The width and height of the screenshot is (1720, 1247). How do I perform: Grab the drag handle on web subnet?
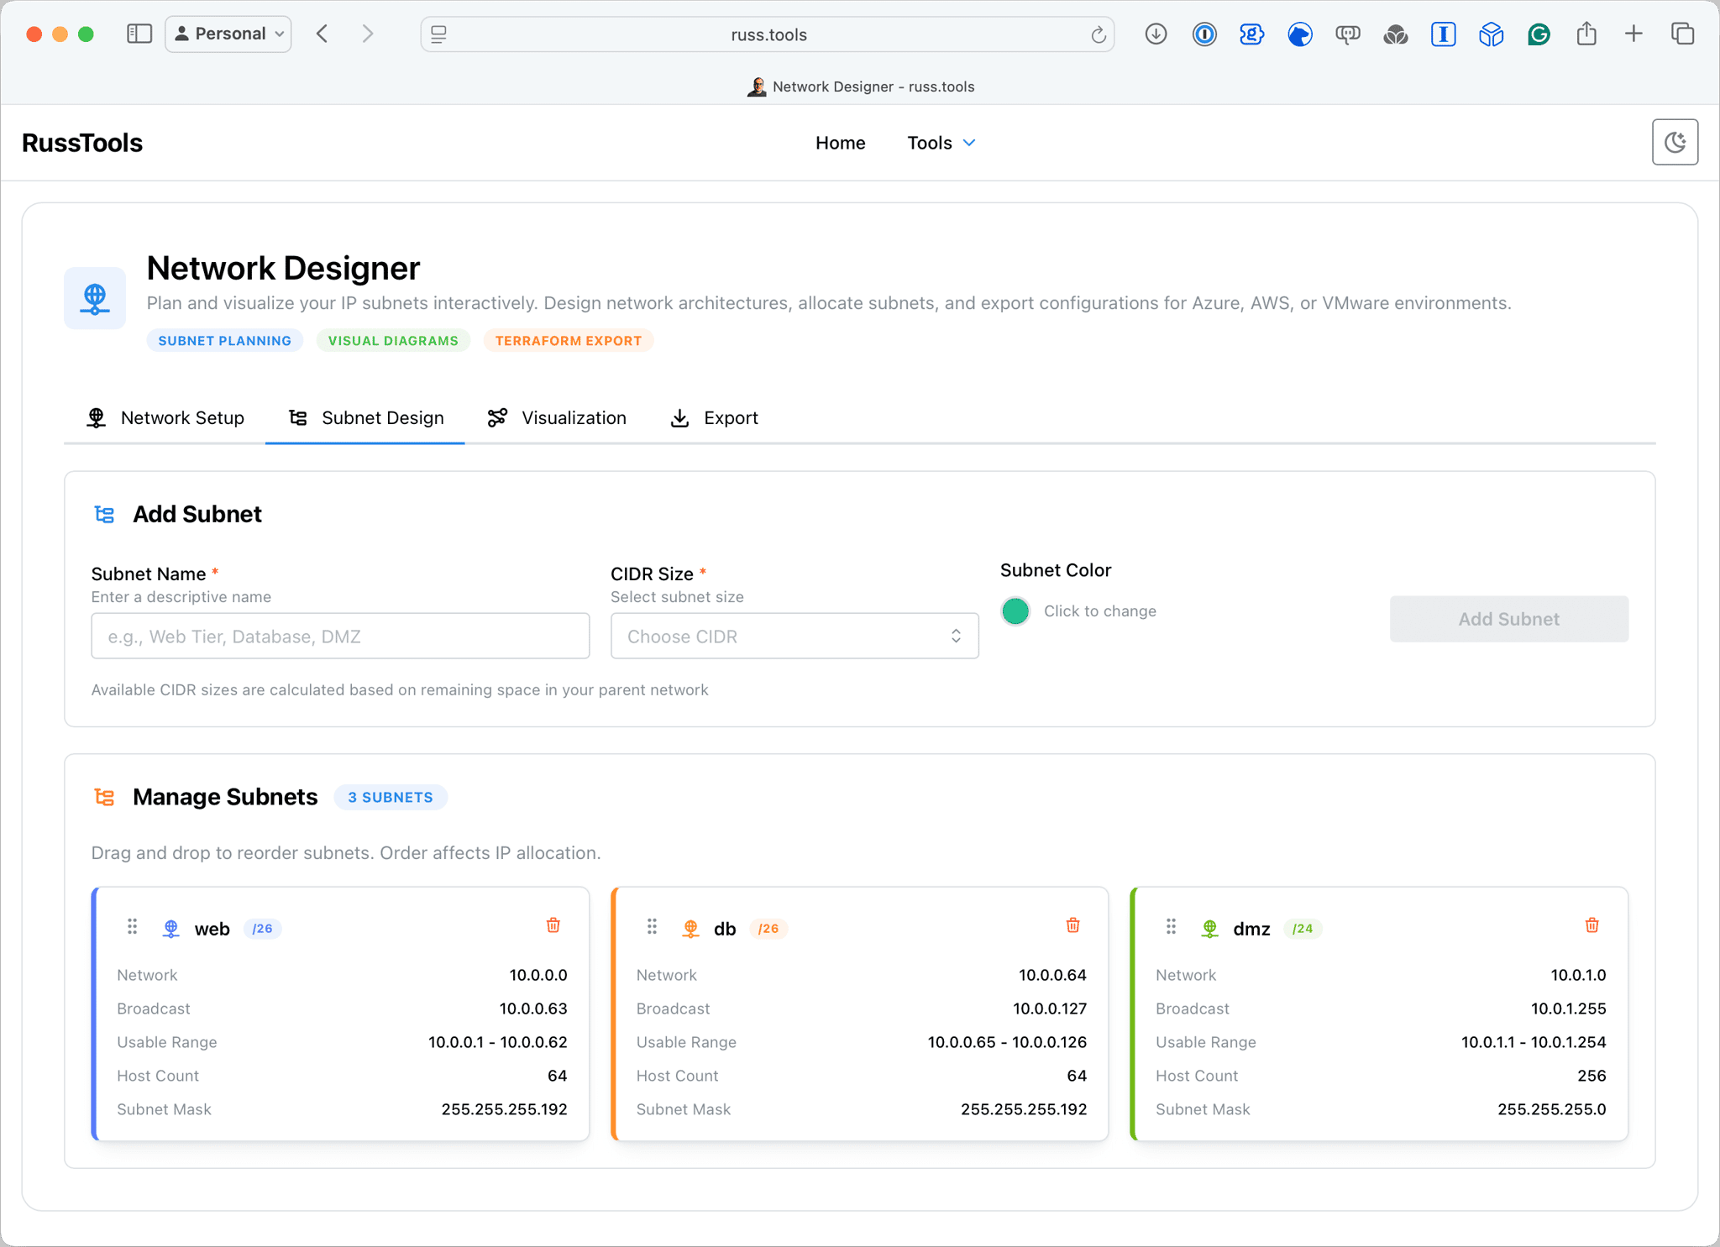pyautogui.click(x=132, y=926)
